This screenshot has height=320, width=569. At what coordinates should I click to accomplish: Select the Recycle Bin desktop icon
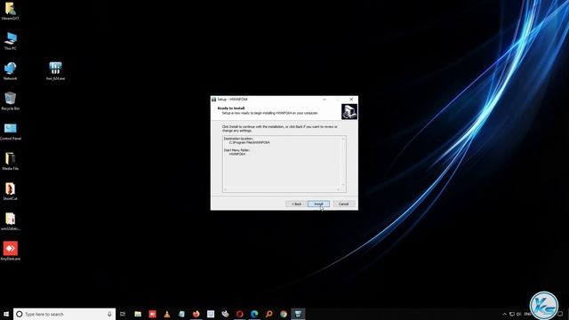tap(10, 100)
